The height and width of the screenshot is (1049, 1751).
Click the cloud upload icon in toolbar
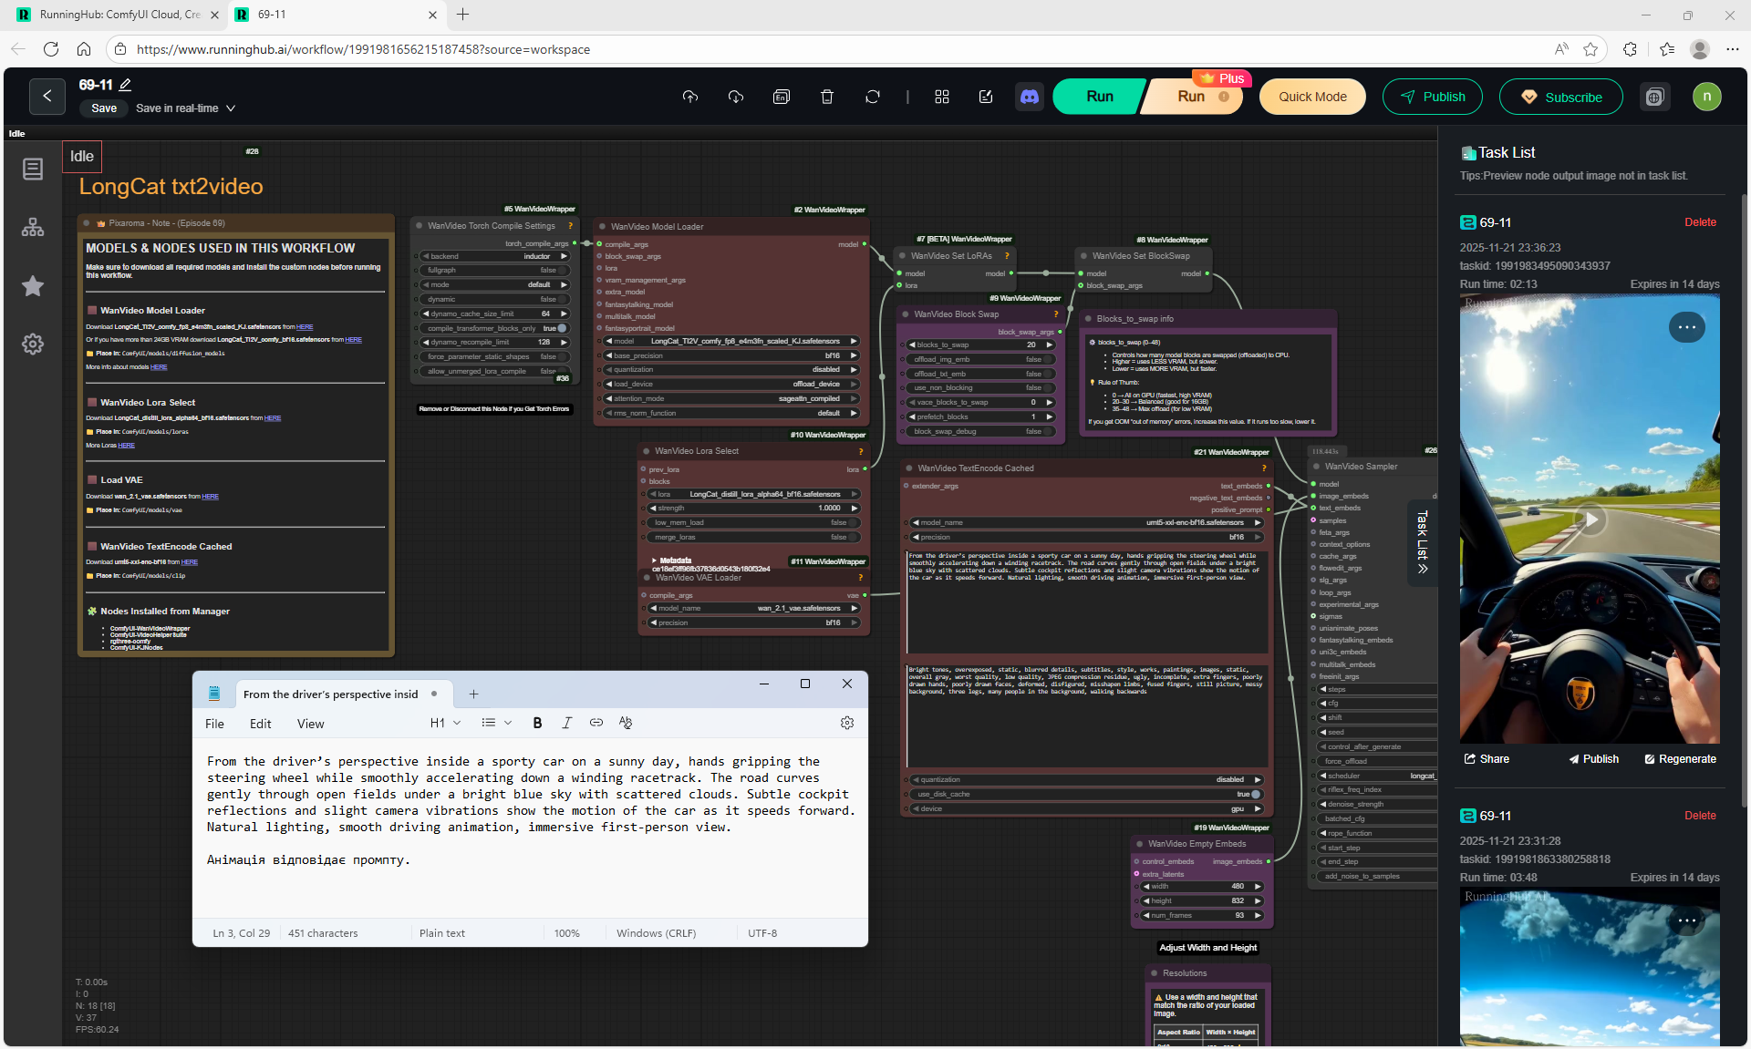coord(690,97)
